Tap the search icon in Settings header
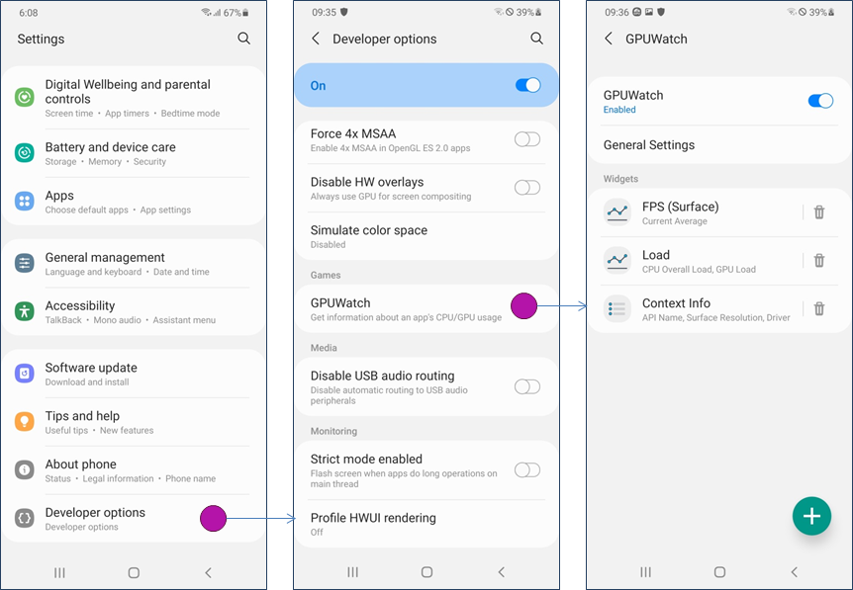This screenshot has width=853, height=590. (x=243, y=39)
